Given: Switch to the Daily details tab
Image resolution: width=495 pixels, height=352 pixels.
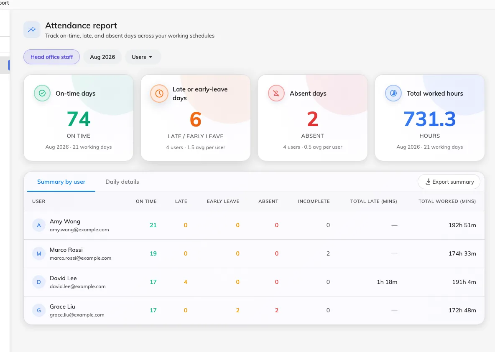Looking at the screenshot, I should (122, 182).
